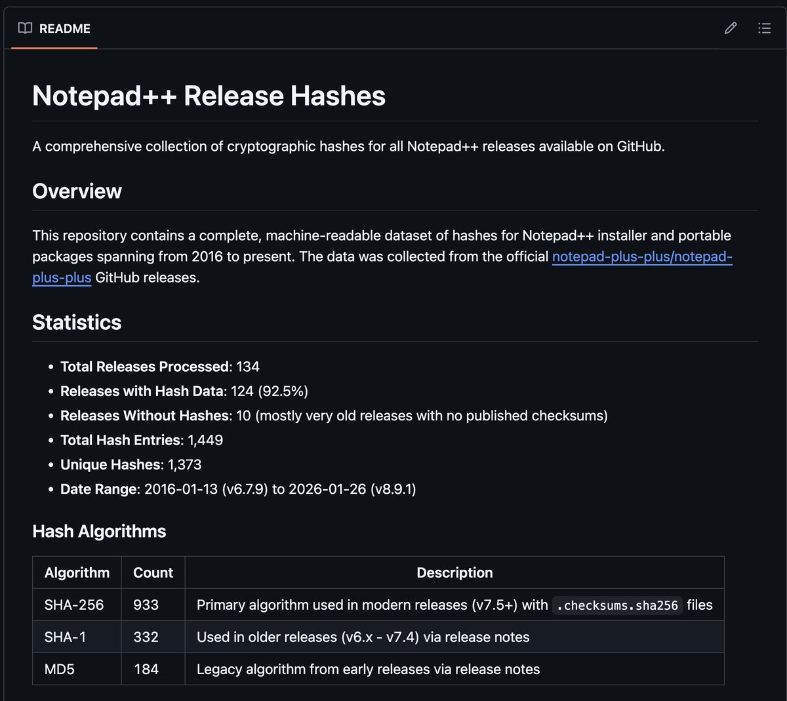Viewport: 787px width, 701px height.
Task: Click the Description column header
Action: (454, 572)
